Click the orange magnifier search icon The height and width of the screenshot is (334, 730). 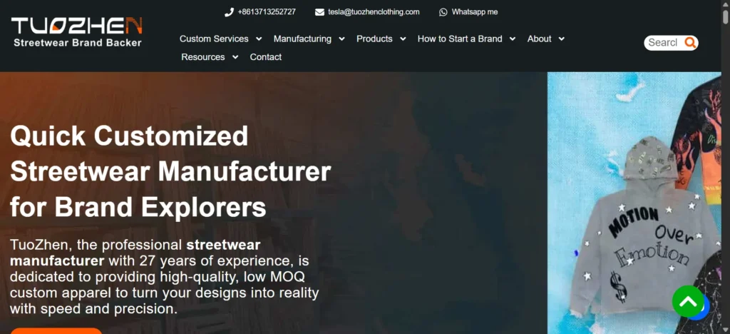pos(689,43)
